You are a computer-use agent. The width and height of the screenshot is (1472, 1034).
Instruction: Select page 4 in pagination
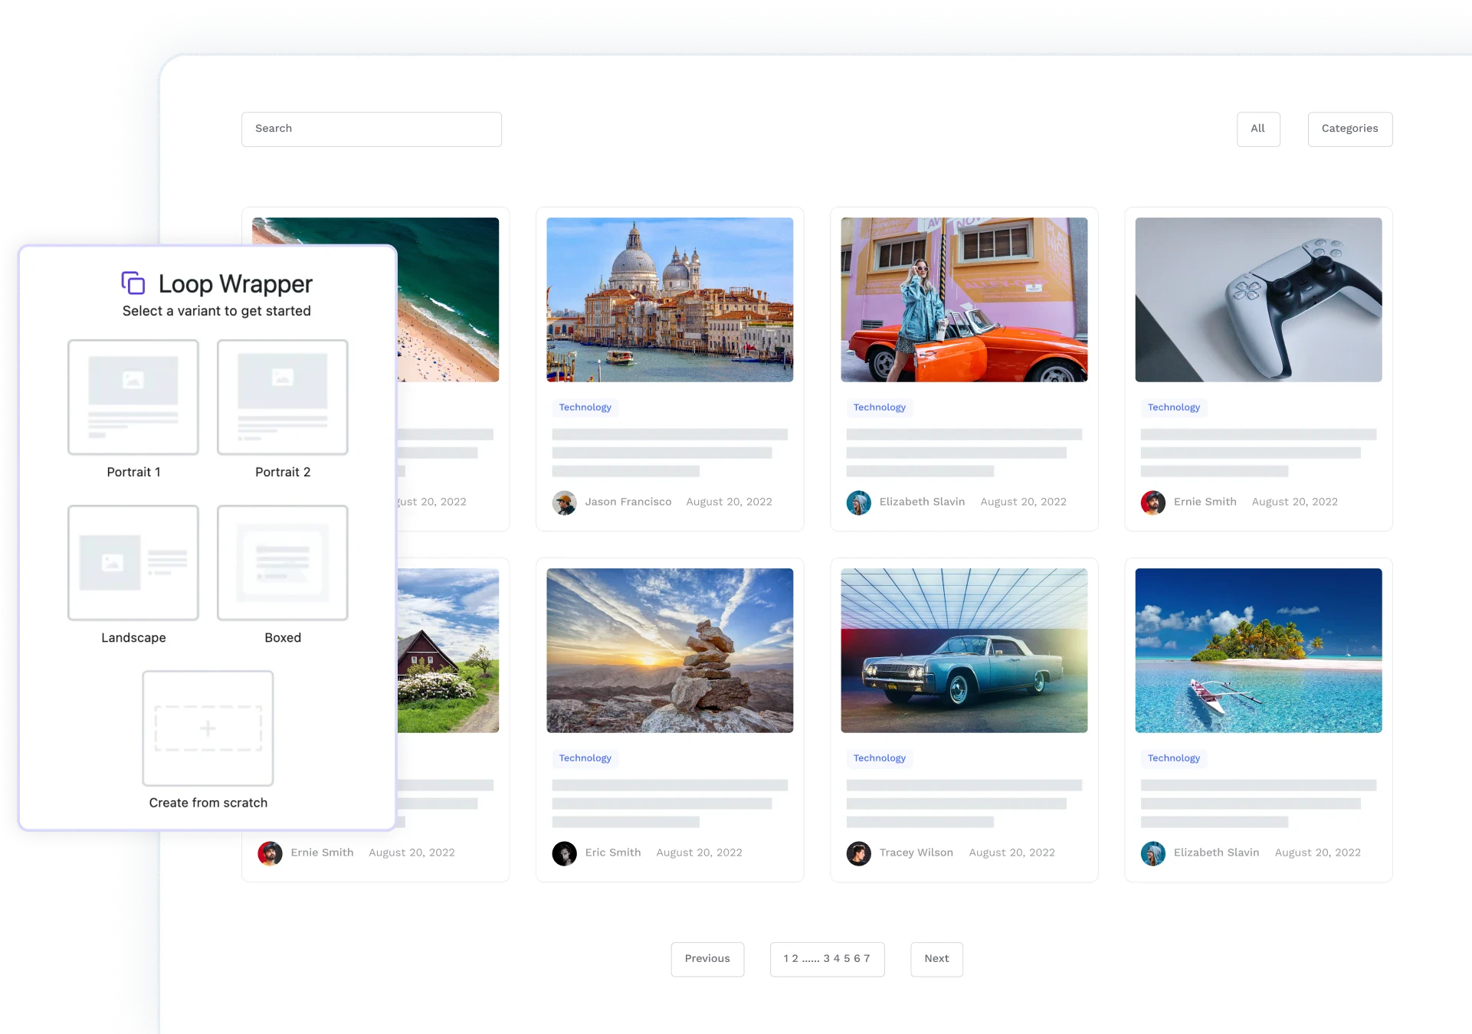837,958
